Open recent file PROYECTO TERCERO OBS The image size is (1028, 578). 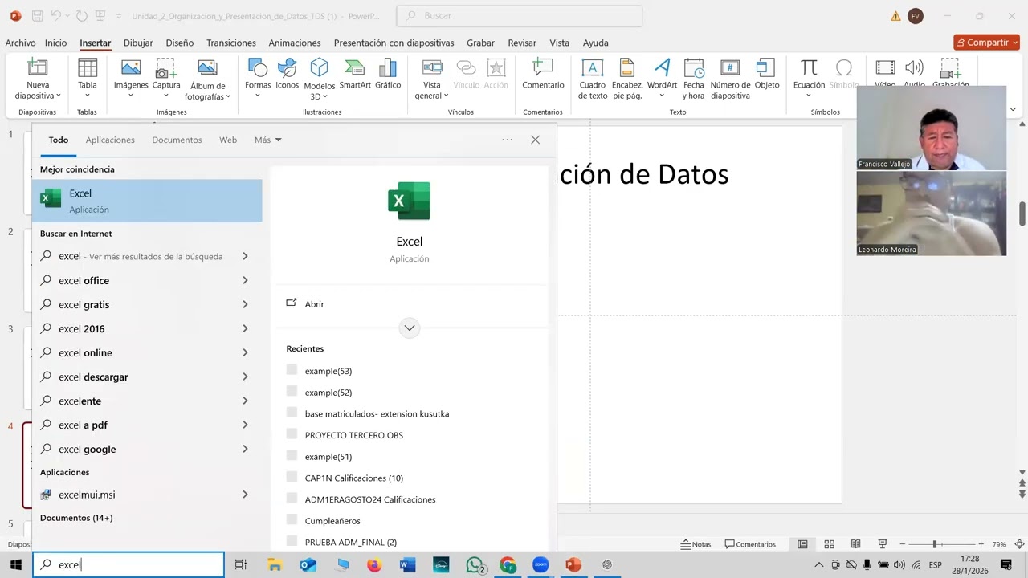coord(354,435)
